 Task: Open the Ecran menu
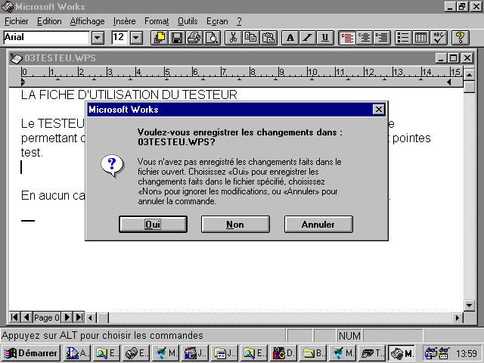click(217, 21)
